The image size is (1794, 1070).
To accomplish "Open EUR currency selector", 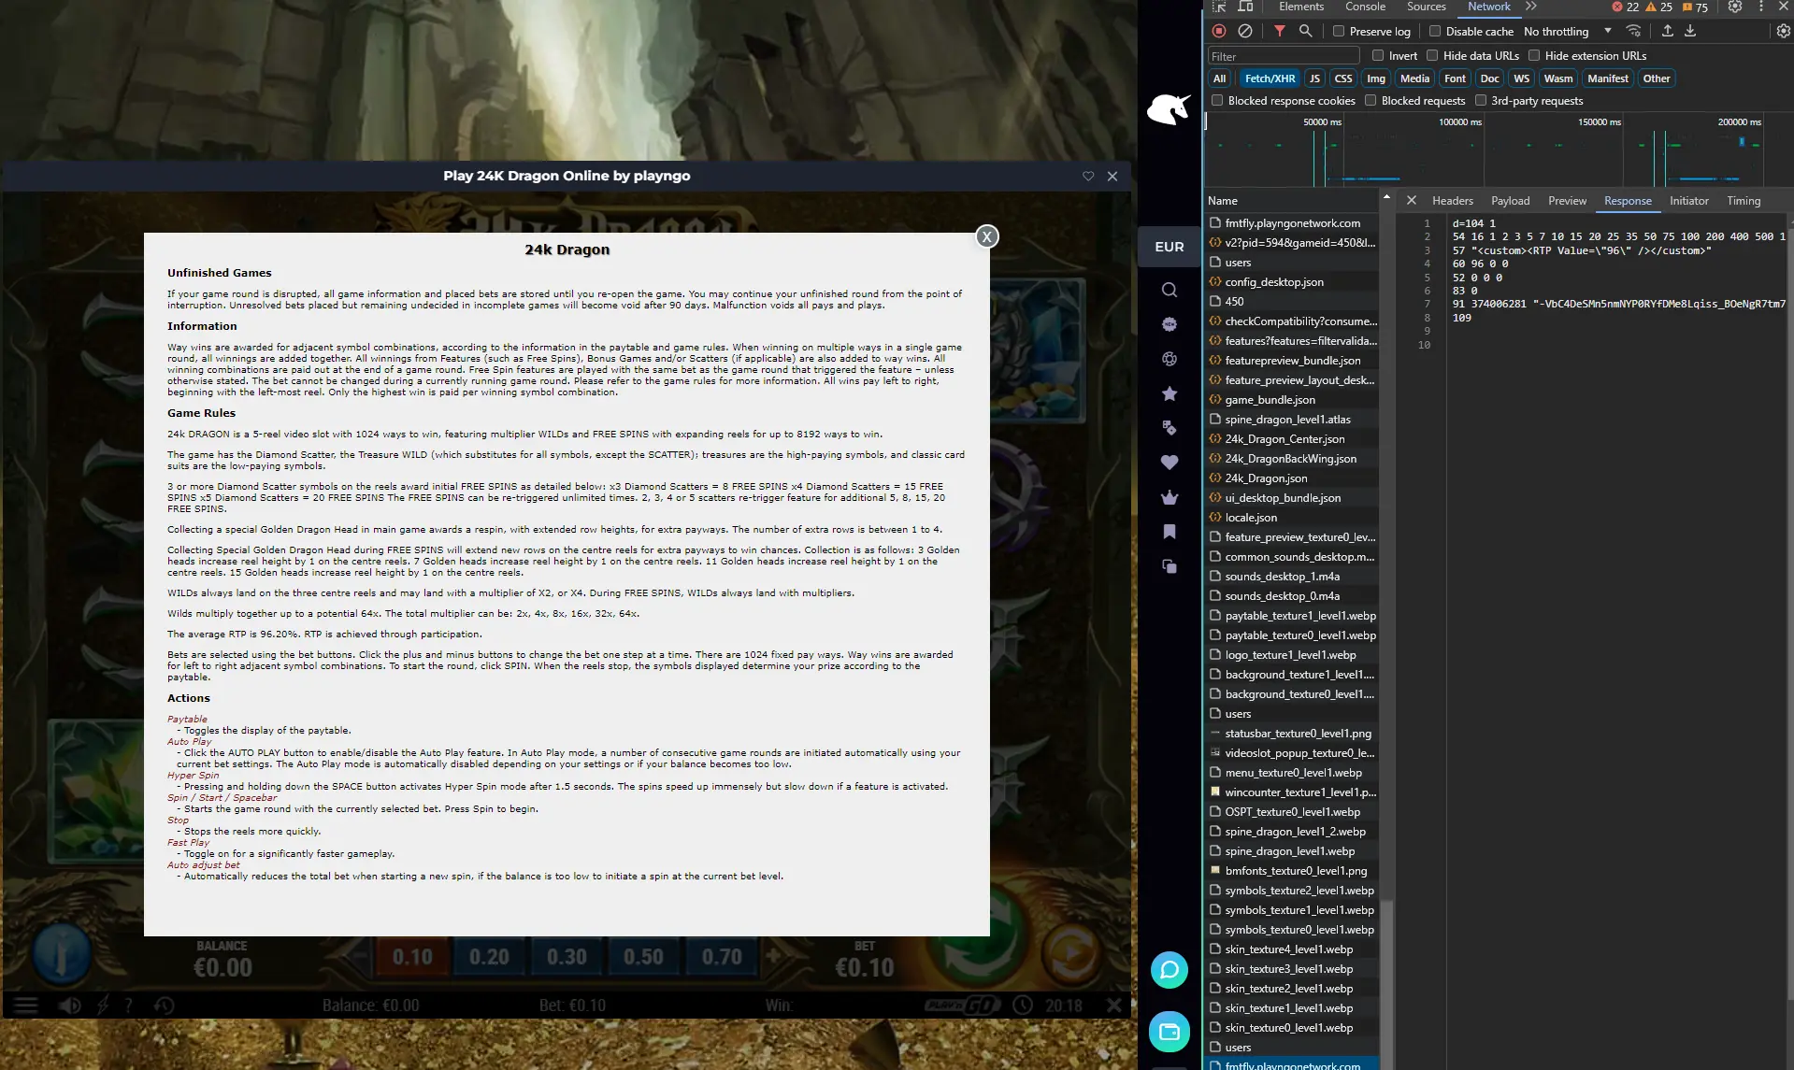I will (x=1170, y=247).
